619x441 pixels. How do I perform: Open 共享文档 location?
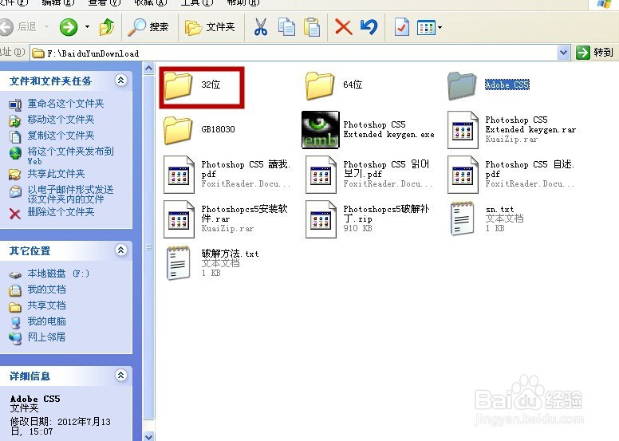pos(46,305)
